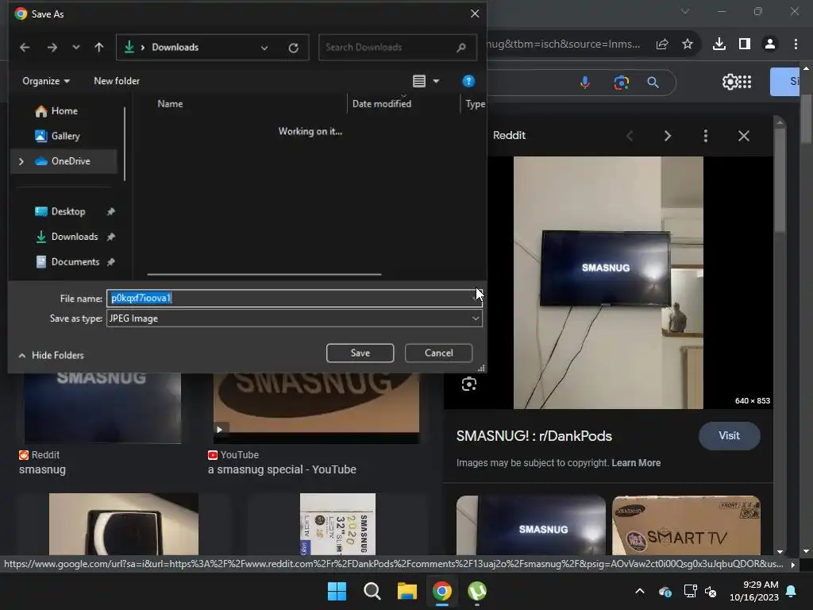Open Chrome profile menu
Viewport: 813px width, 610px height.
click(x=770, y=44)
